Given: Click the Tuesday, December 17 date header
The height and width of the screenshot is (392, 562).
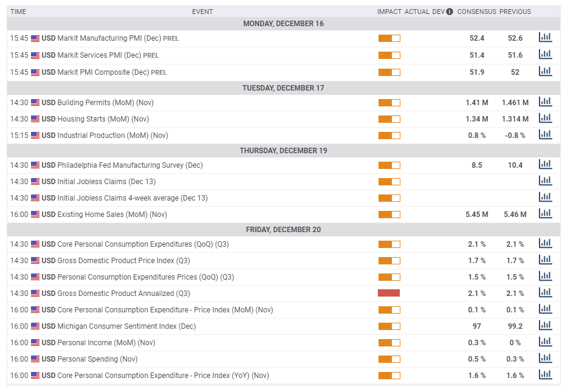Looking at the screenshot, I should [x=283, y=88].
